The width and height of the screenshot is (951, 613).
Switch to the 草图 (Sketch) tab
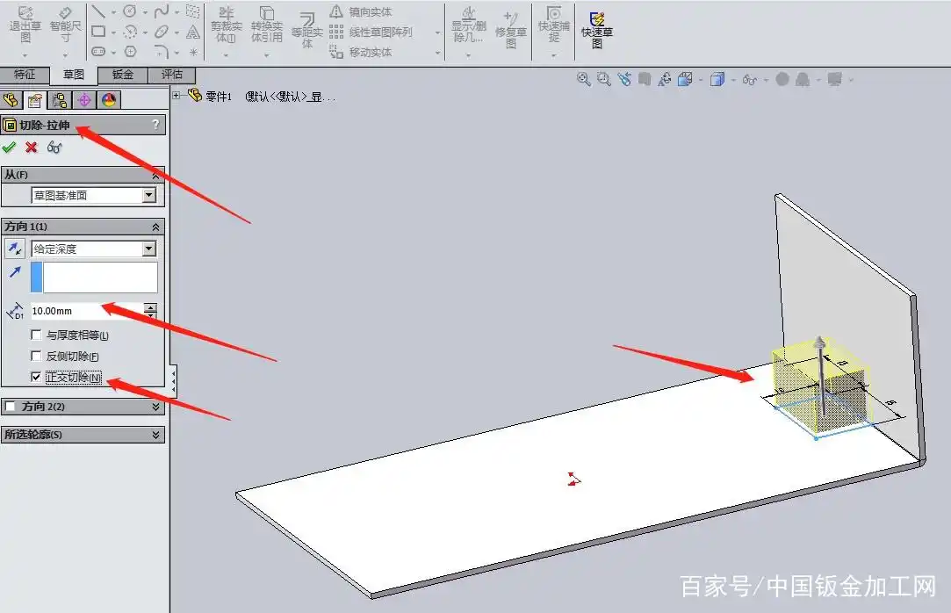pyautogui.click(x=74, y=75)
